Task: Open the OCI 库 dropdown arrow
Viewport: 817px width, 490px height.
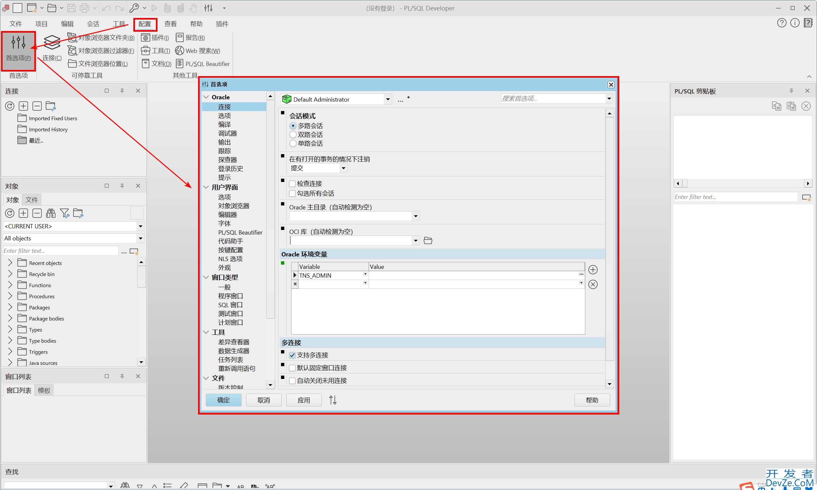Action: pyautogui.click(x=416, y=241)
